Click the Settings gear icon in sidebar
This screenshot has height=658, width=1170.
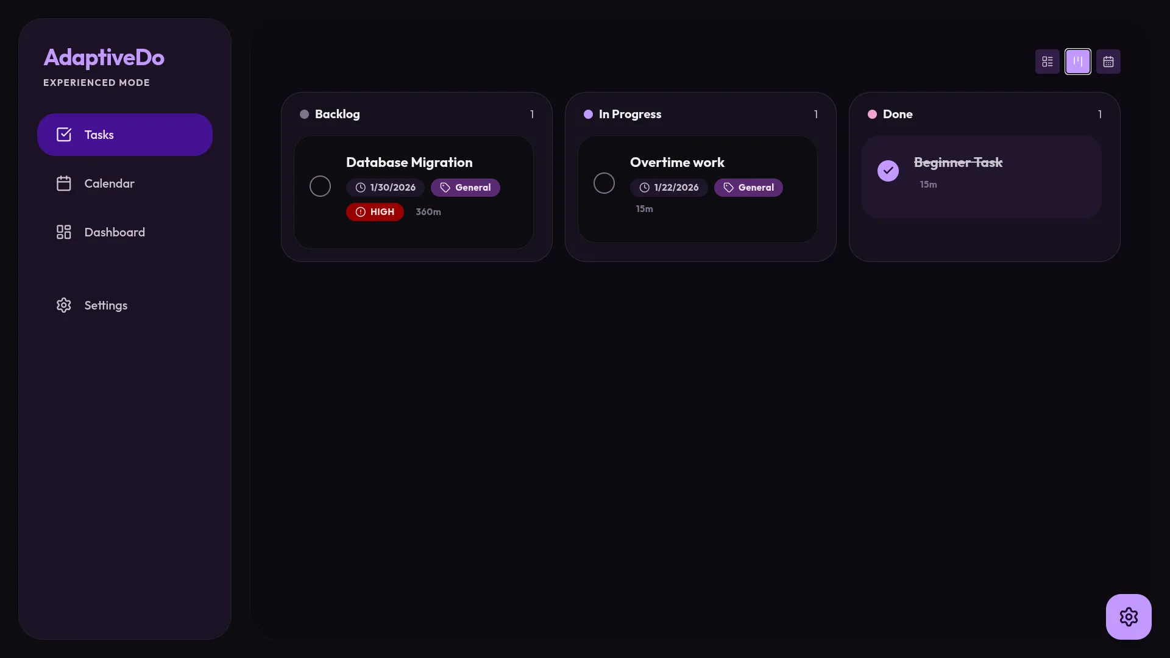click(64, 305)
